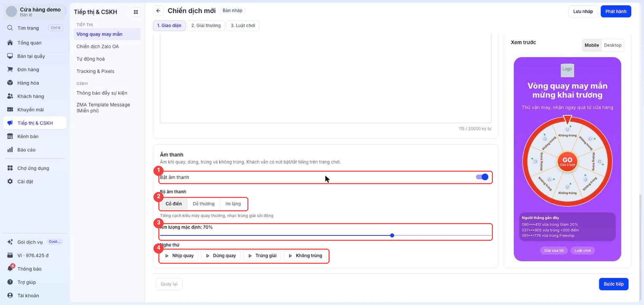Click the Trợ giúp question icon
The height and width of the screenshot is (305, 644).
(x=10, y=282)
